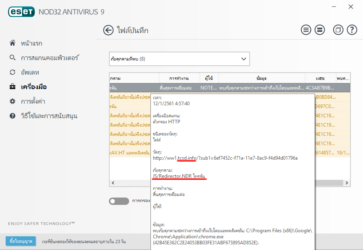Viewport: 363px width, 250px height.
Task: Click the circled overlapping-windows icon
Action: [338, 30]
